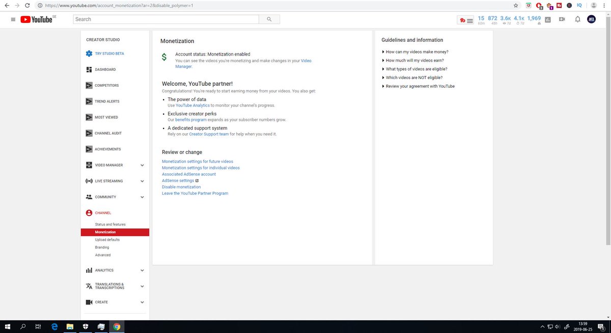This screenshot has height=333, width=611.
Task: Click the IQ browser extension icon
Action: 579,5
